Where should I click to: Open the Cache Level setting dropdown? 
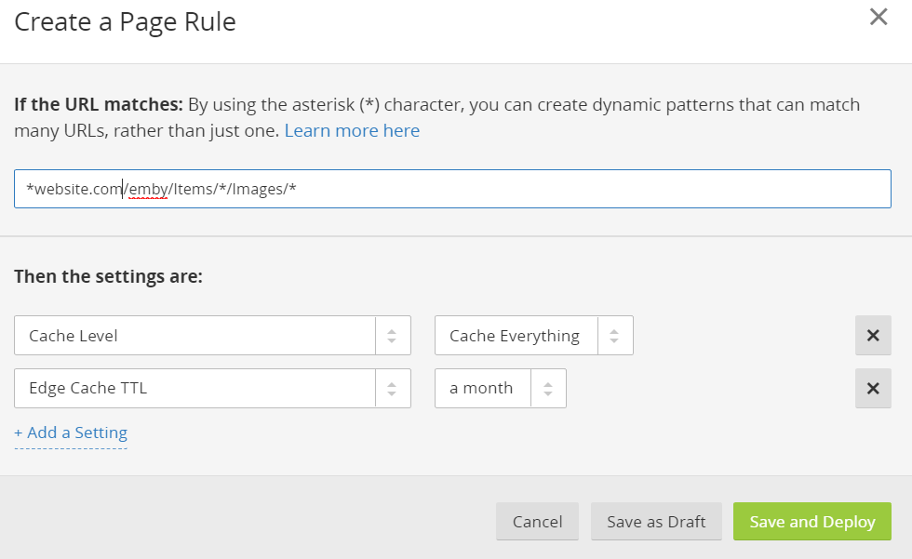[195, 336]
